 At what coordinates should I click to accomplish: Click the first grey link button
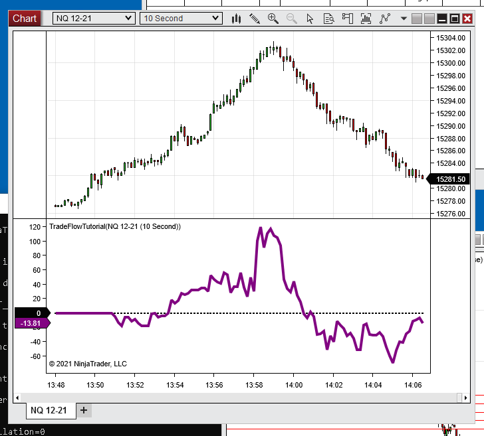point(417,19)
